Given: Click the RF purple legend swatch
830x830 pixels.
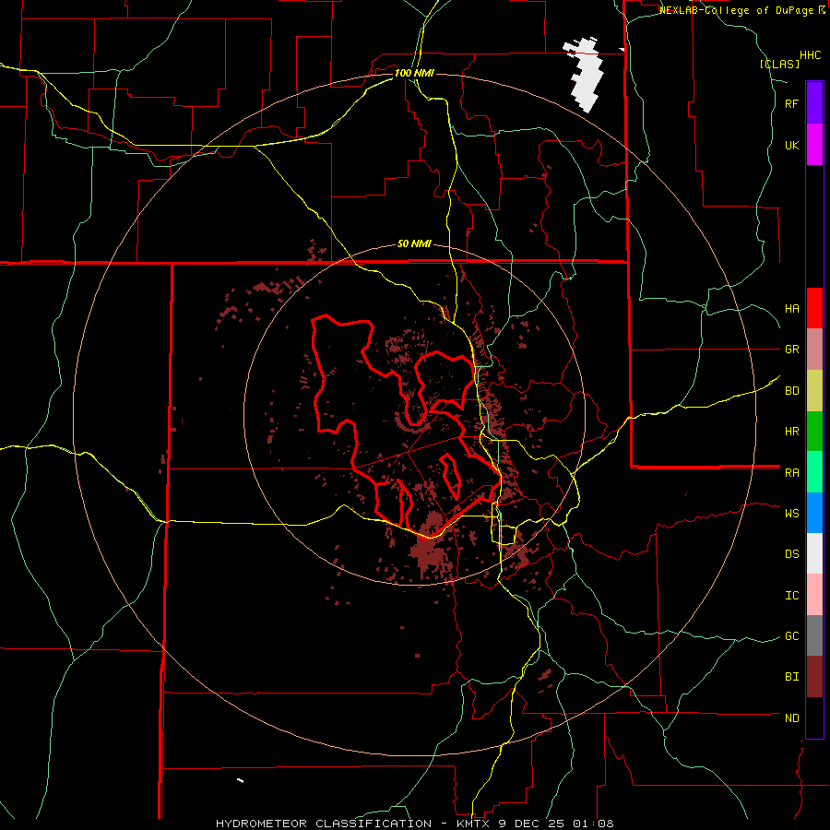Looking at the screenshot, I should click(x=814, y=103).
